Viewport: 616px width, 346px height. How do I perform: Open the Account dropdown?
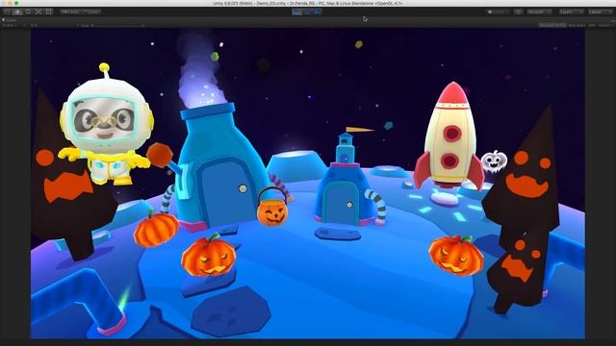tap(539, 12)
